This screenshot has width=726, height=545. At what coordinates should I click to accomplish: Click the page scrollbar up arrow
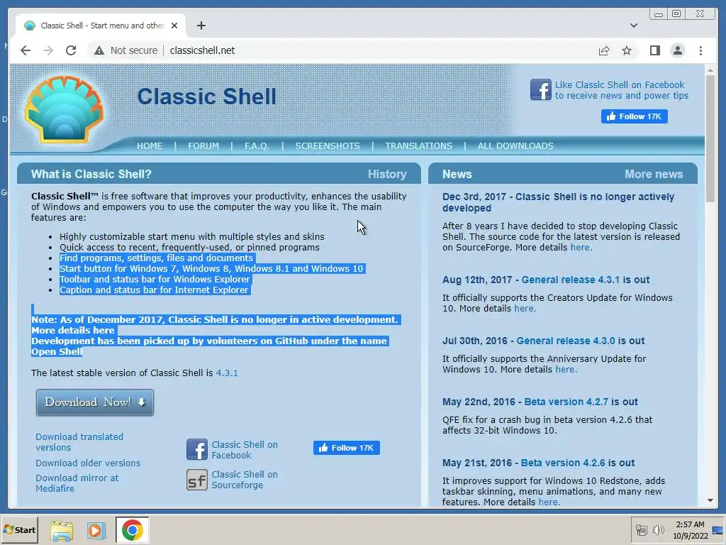710,70
